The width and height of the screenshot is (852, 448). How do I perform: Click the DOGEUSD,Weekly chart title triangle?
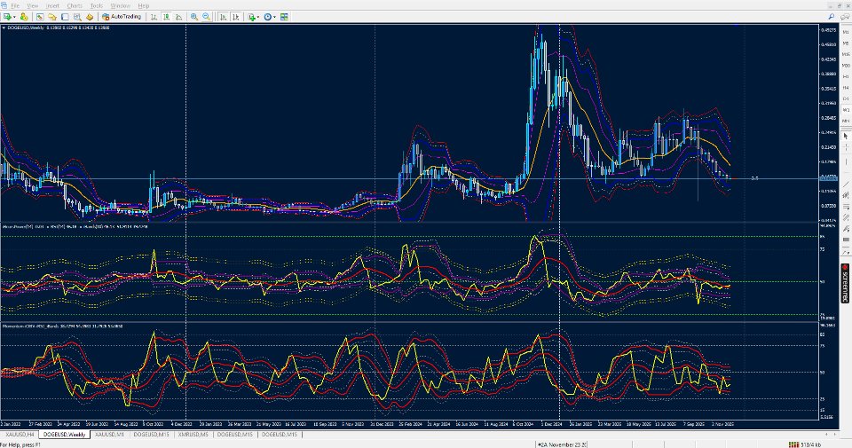click(x=4, y=28)
